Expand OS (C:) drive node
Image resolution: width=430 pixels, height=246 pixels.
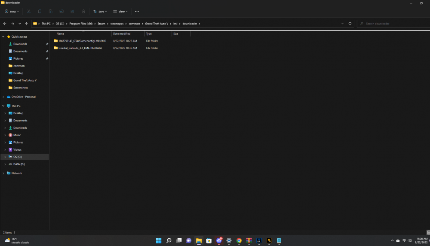click(x=5, y=157)
